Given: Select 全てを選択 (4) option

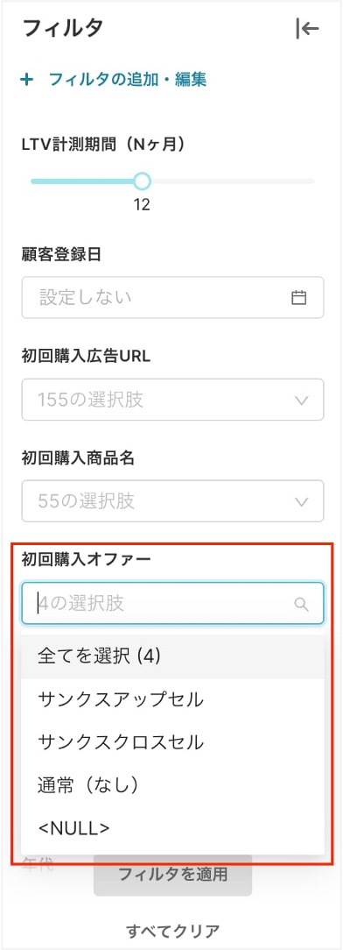Looking at the screenshot, I should pyautogui.click(x=172, y=656).
